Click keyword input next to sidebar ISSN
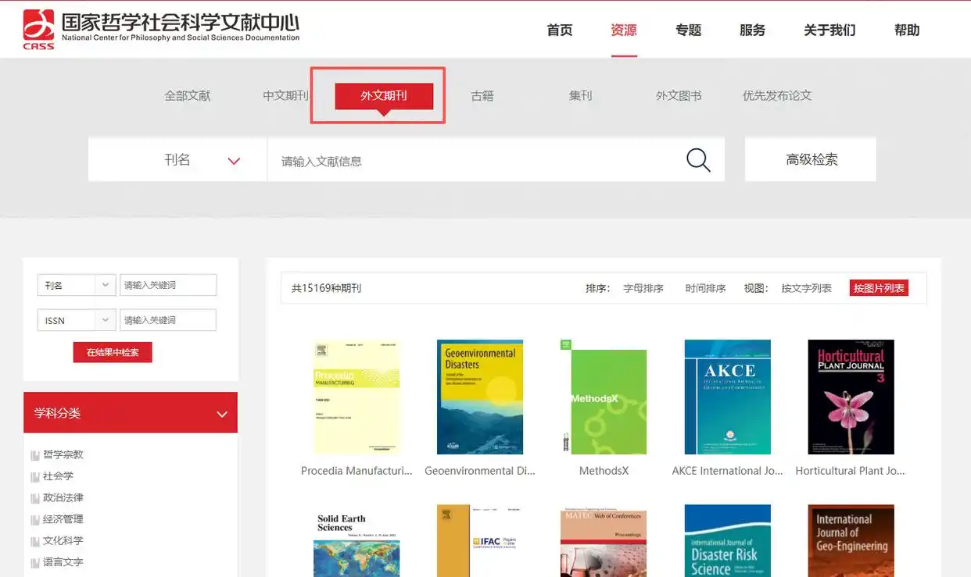971x577 pixels. click(168, 320)
